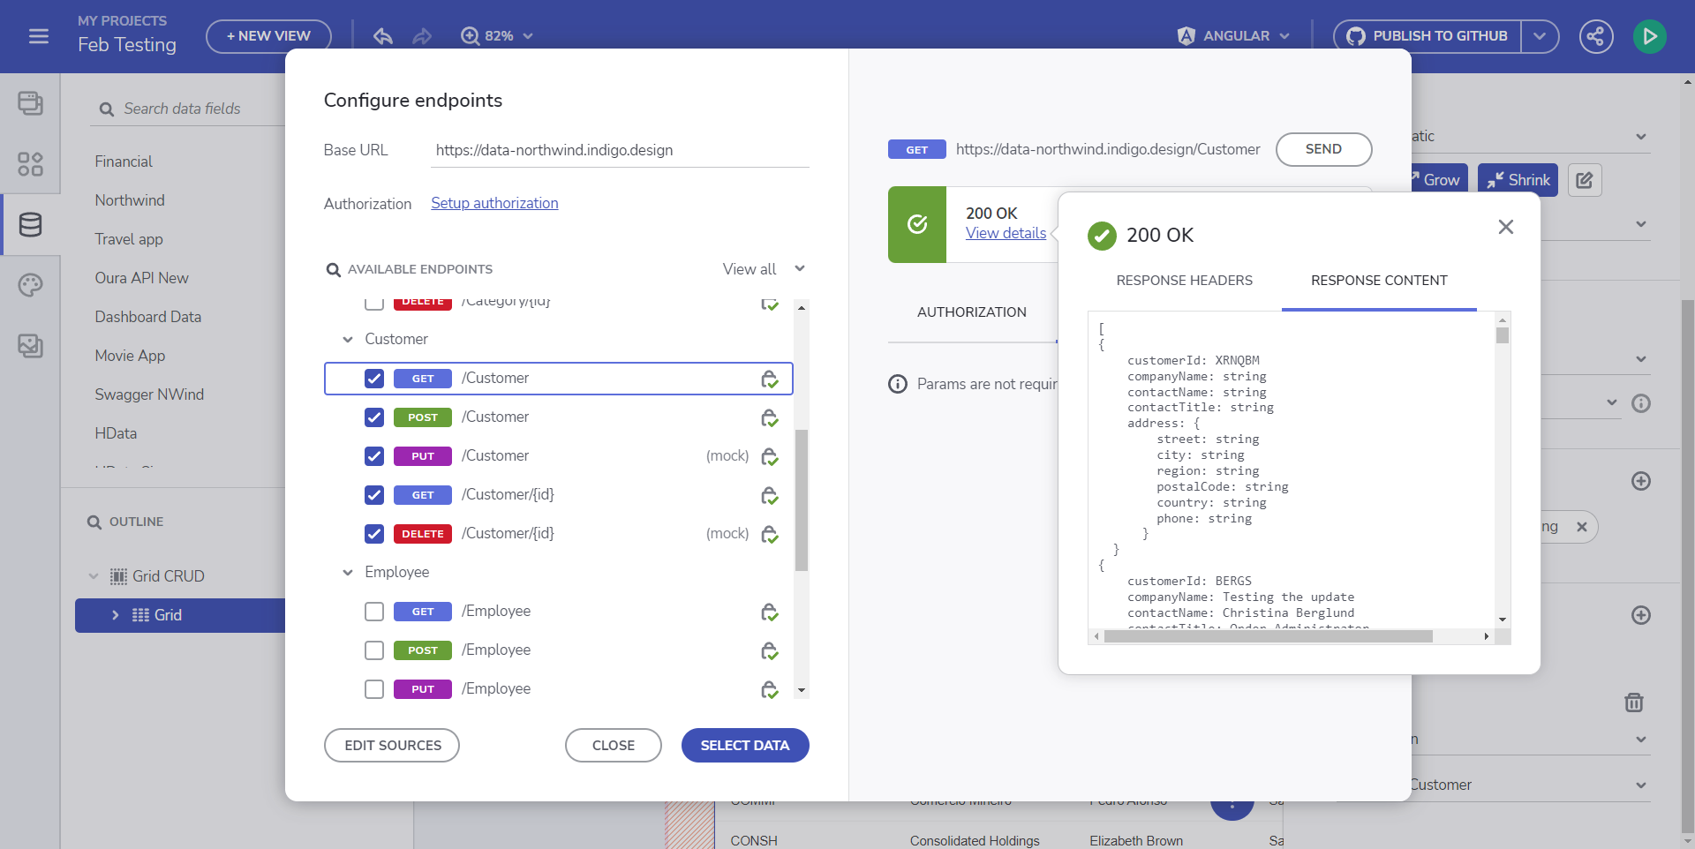The image size is (1695, 849).
Task: Close the 200 OK response popup
Action: pos(1505,227)
